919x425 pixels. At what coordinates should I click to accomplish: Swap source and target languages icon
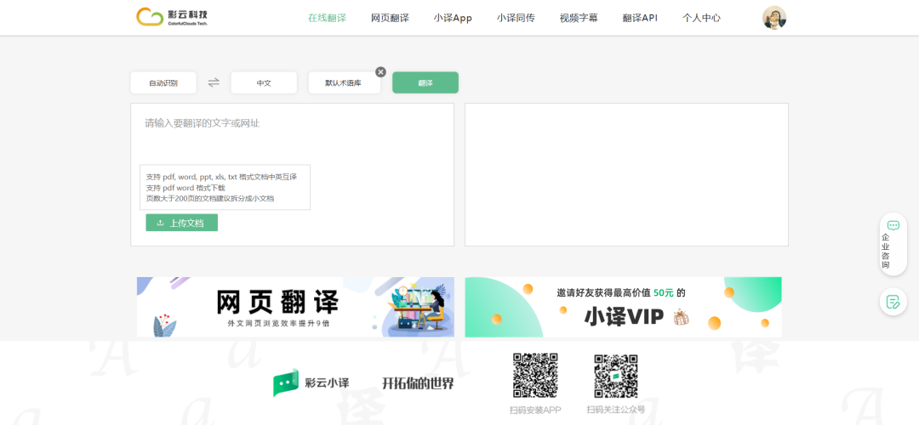pyautogui.click(x=214, y=82)
